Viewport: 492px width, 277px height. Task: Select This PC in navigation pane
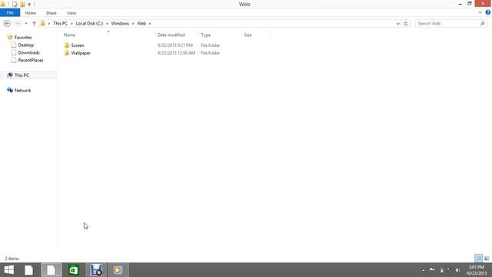pyautogui.click(x=22, y=75)
